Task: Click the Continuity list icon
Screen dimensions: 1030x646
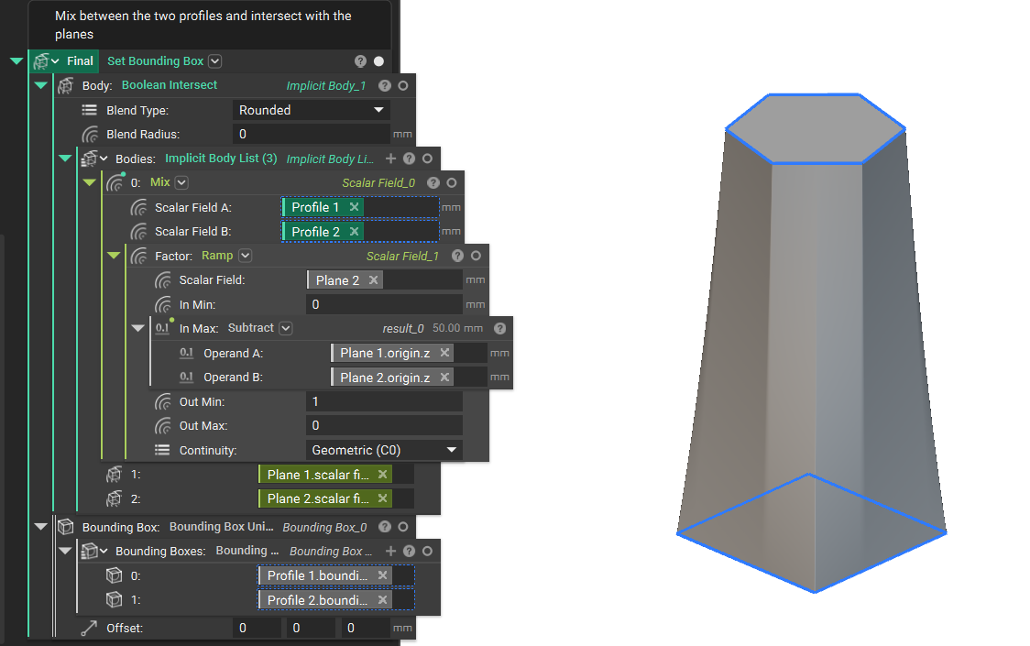Action: click(162, 450)
